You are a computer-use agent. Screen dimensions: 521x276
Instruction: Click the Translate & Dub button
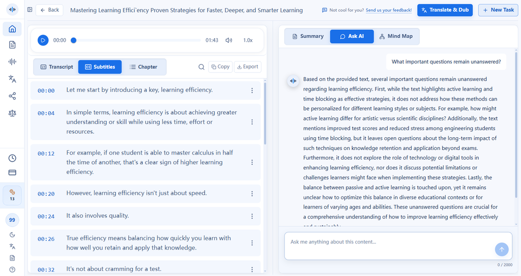pyautogui.click(x=445, y=10)
